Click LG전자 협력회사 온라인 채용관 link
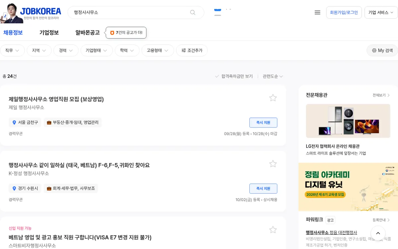The image size is (398, 249). pyautogui.click(x=333, y=146)
